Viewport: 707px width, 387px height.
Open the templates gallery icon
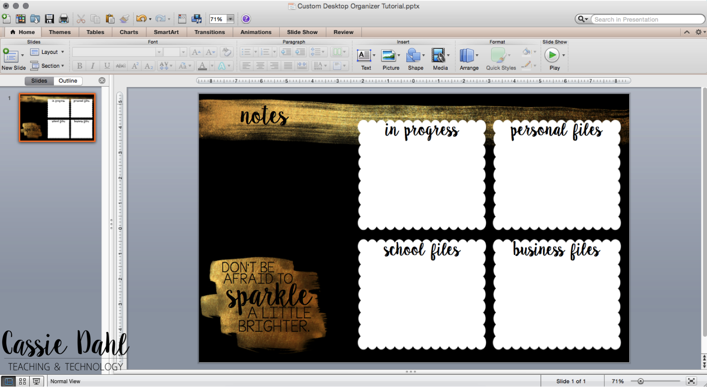21,19
